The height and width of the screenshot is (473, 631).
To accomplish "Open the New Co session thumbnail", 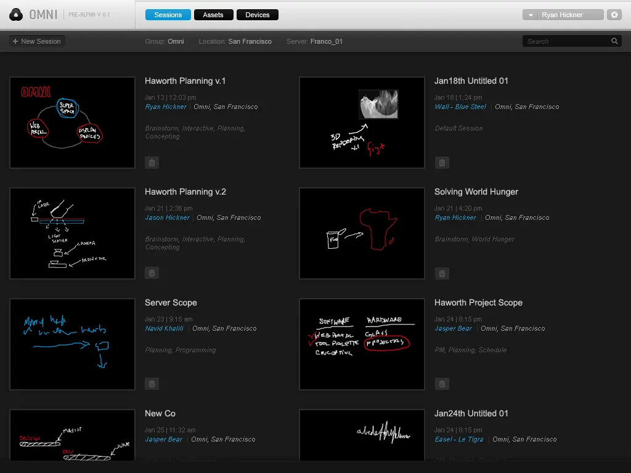I will point(73,435).
